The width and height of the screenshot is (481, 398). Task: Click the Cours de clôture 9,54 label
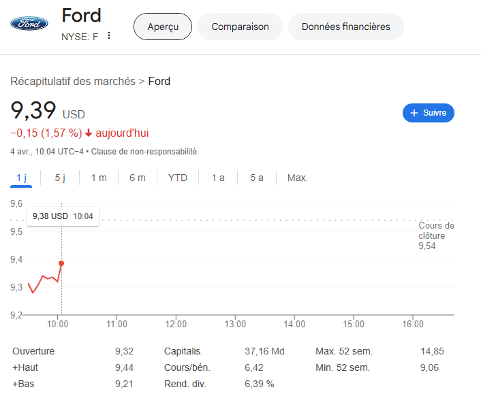coord(436,235)
